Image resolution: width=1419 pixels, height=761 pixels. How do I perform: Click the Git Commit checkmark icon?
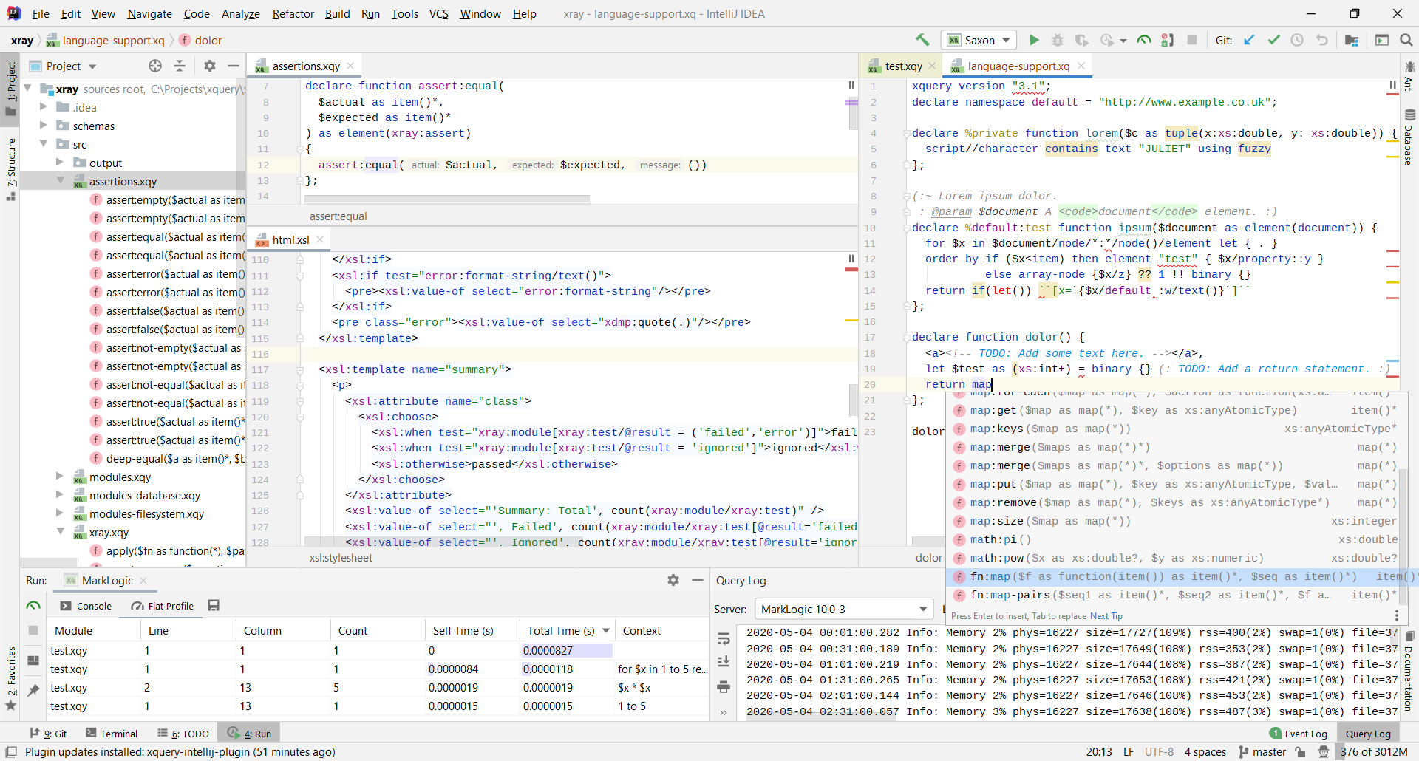point(1273,40)
